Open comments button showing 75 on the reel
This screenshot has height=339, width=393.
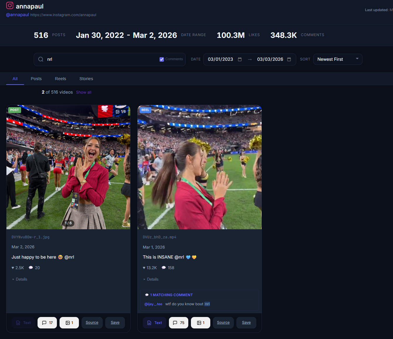click(x=179, y=323)
